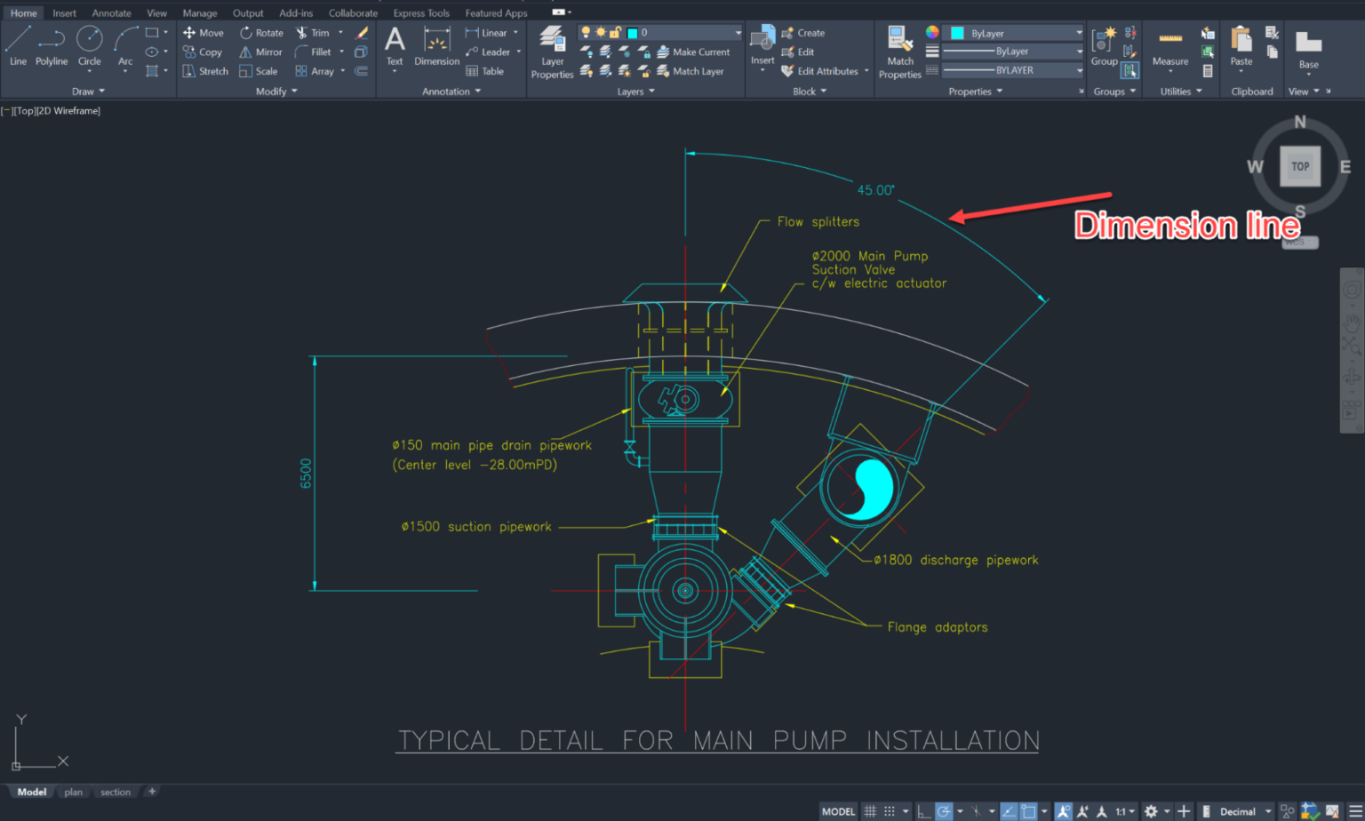The width and height of the screenshot is (1365, 821).
Task: Expand the Draw panel
Action: (88, 92)
